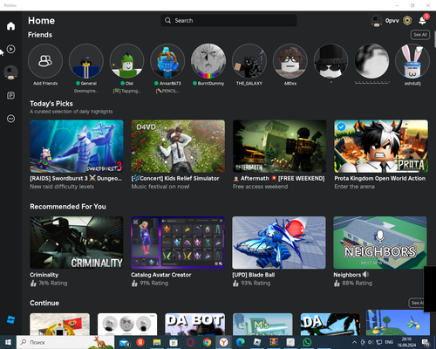This screenshot has width=436, height=349.
Task: Open friend BurntDummy's avatar
Action: coord(208,61)
